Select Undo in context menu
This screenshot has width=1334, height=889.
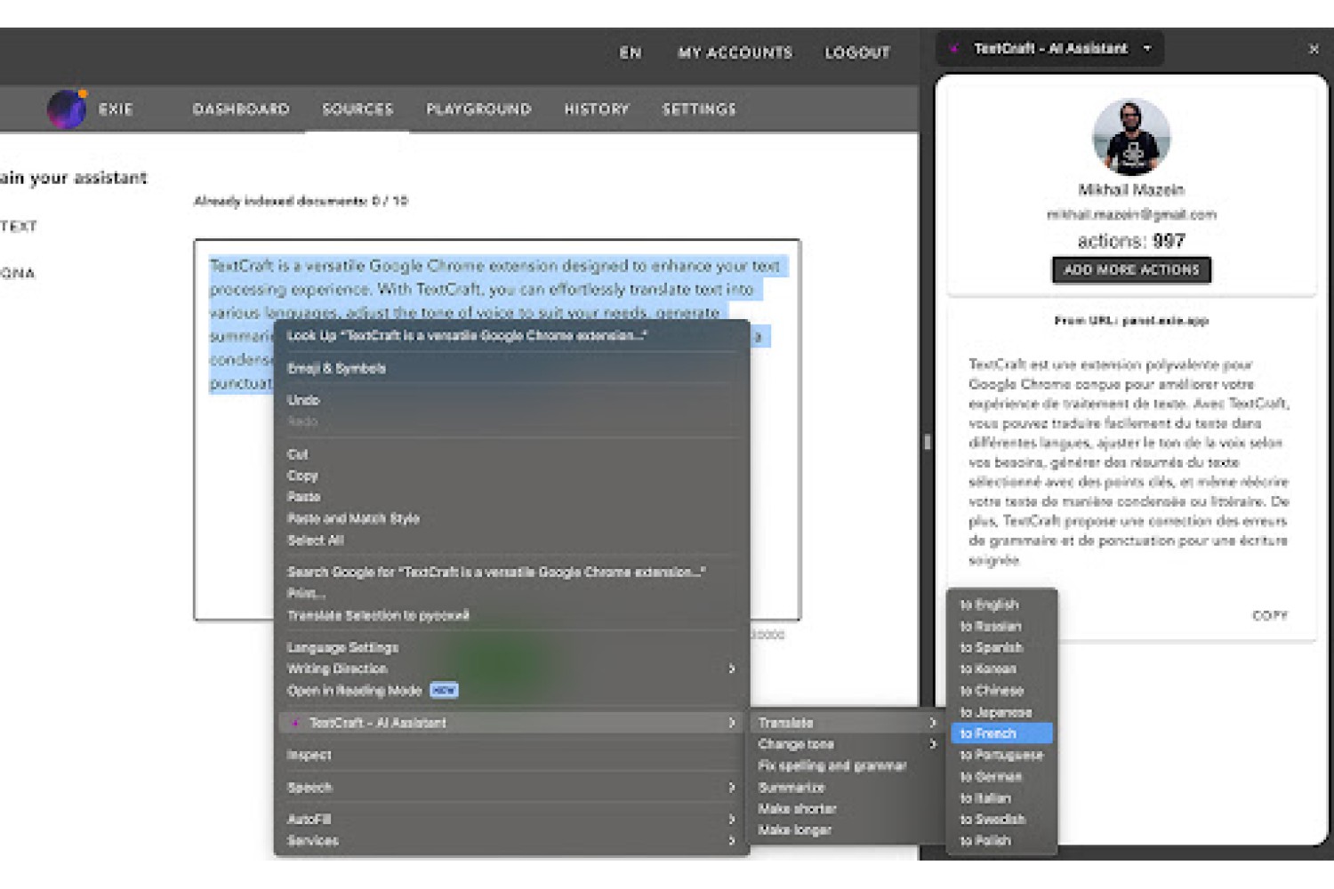(512, 400)
